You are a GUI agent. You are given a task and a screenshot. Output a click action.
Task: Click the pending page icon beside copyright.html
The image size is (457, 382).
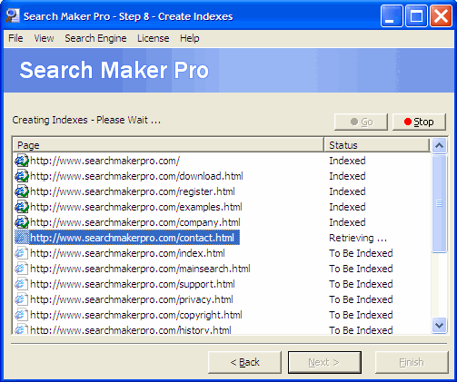(x=22, y=315)
